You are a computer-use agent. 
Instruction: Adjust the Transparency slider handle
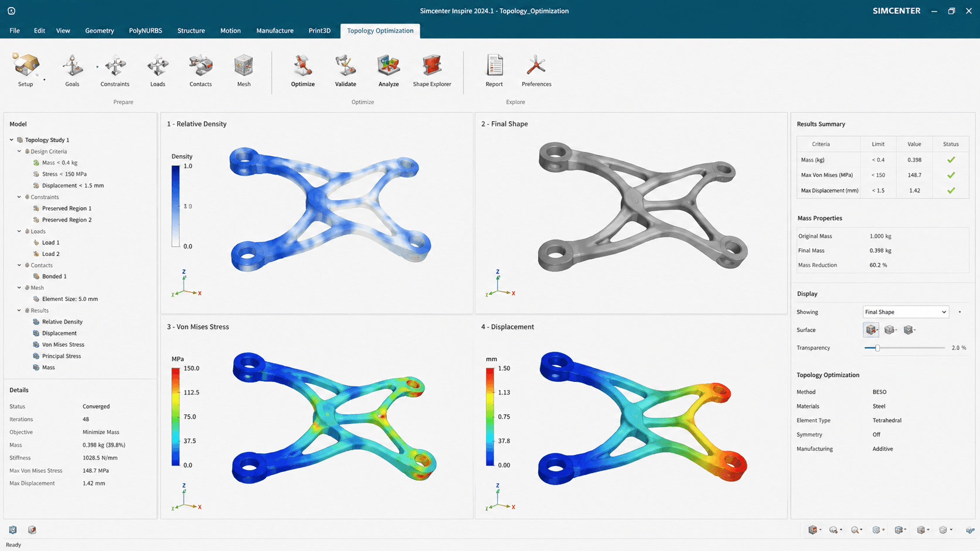point(877,348)
